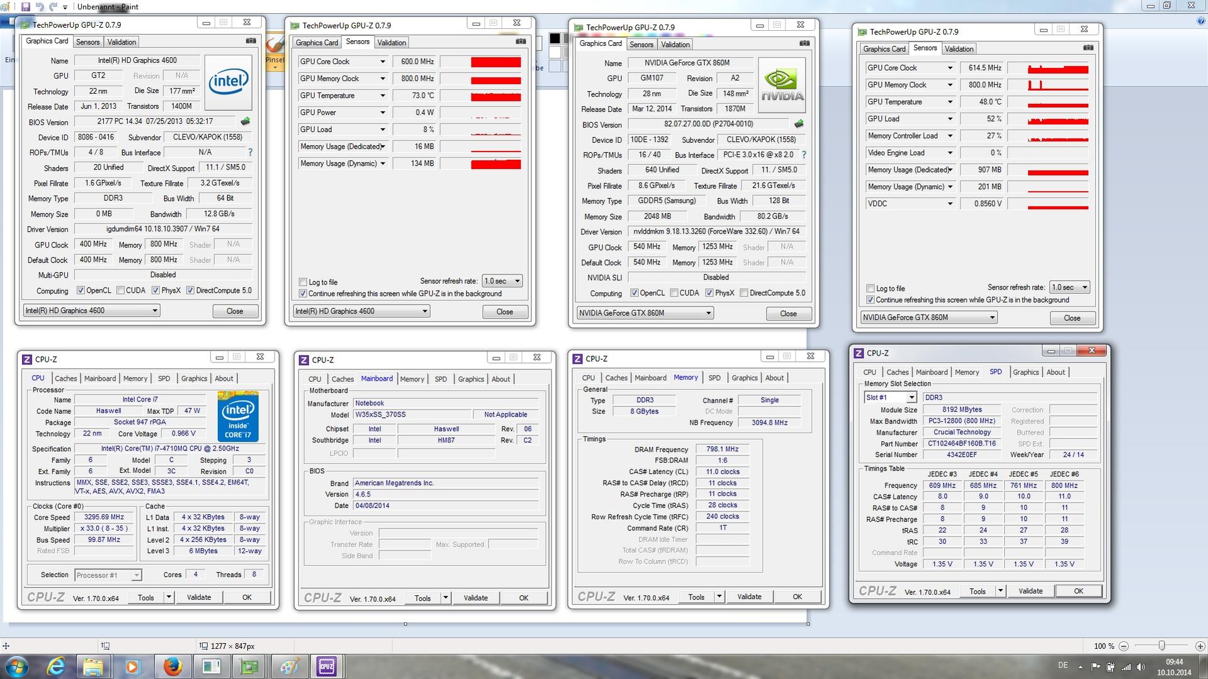Click the Intel Core i7 badge in CPU-Z
The image size is (1208, 679).
[238, 416]
